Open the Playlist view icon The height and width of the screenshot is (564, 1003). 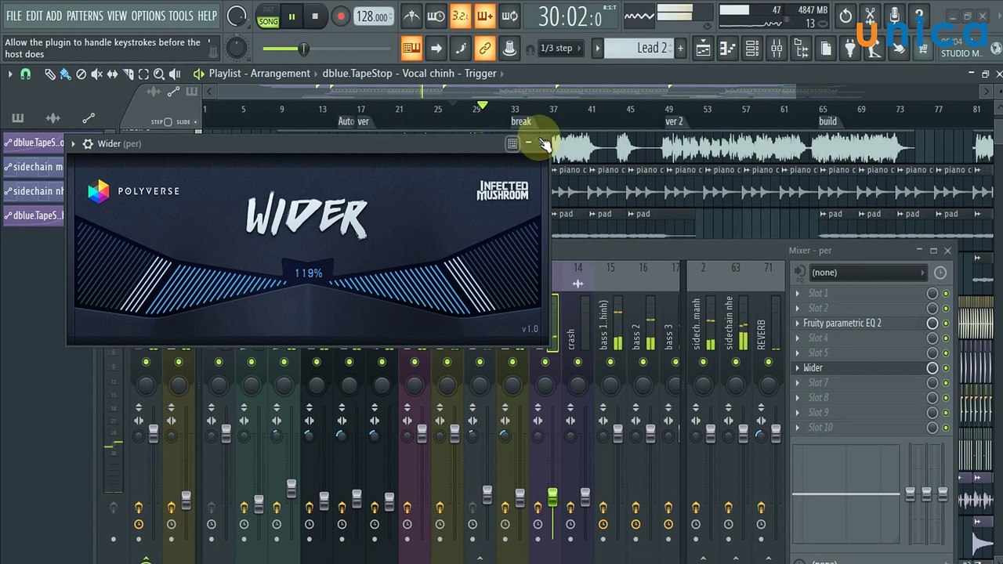click(x=703, y=49)
